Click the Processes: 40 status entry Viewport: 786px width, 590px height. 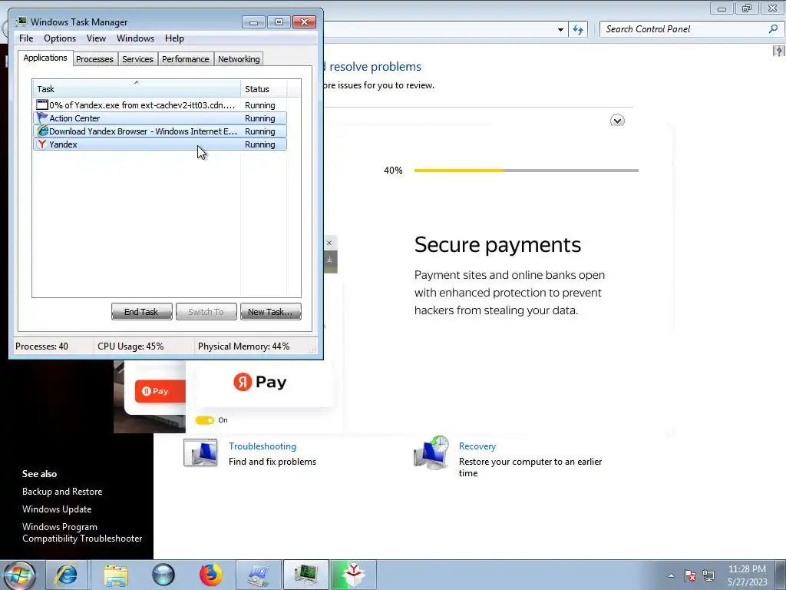point(41,346)
